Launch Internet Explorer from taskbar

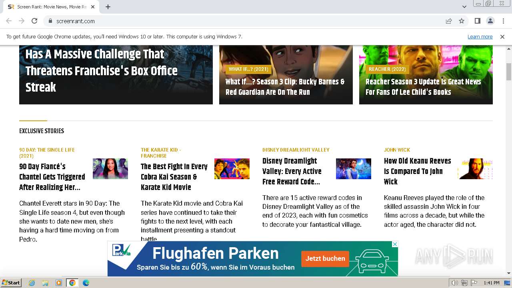point(32,283)
